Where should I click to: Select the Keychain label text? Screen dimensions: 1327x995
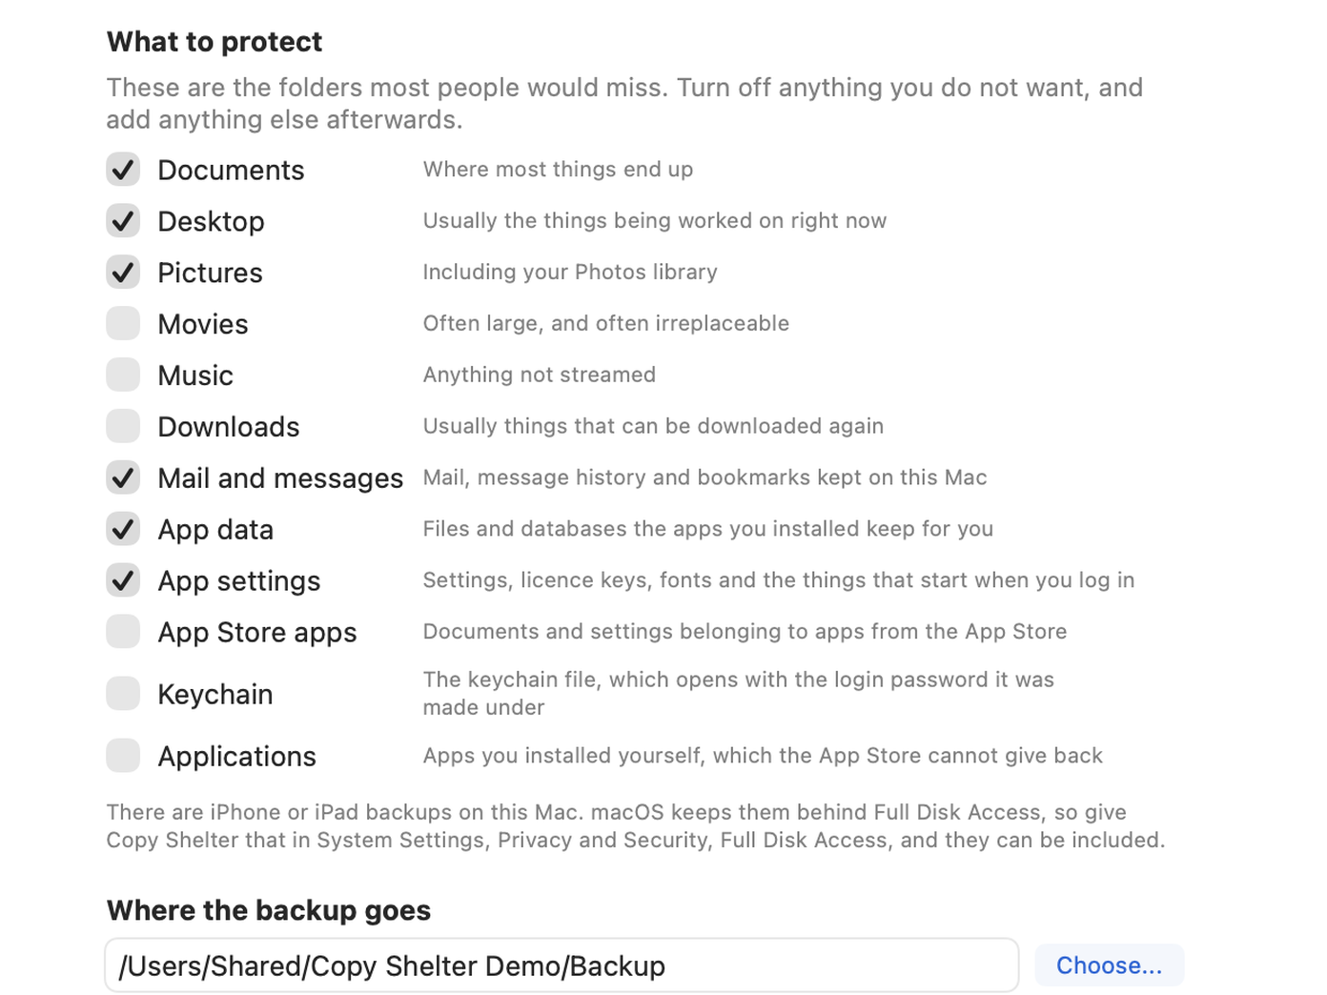coord(215,695)
